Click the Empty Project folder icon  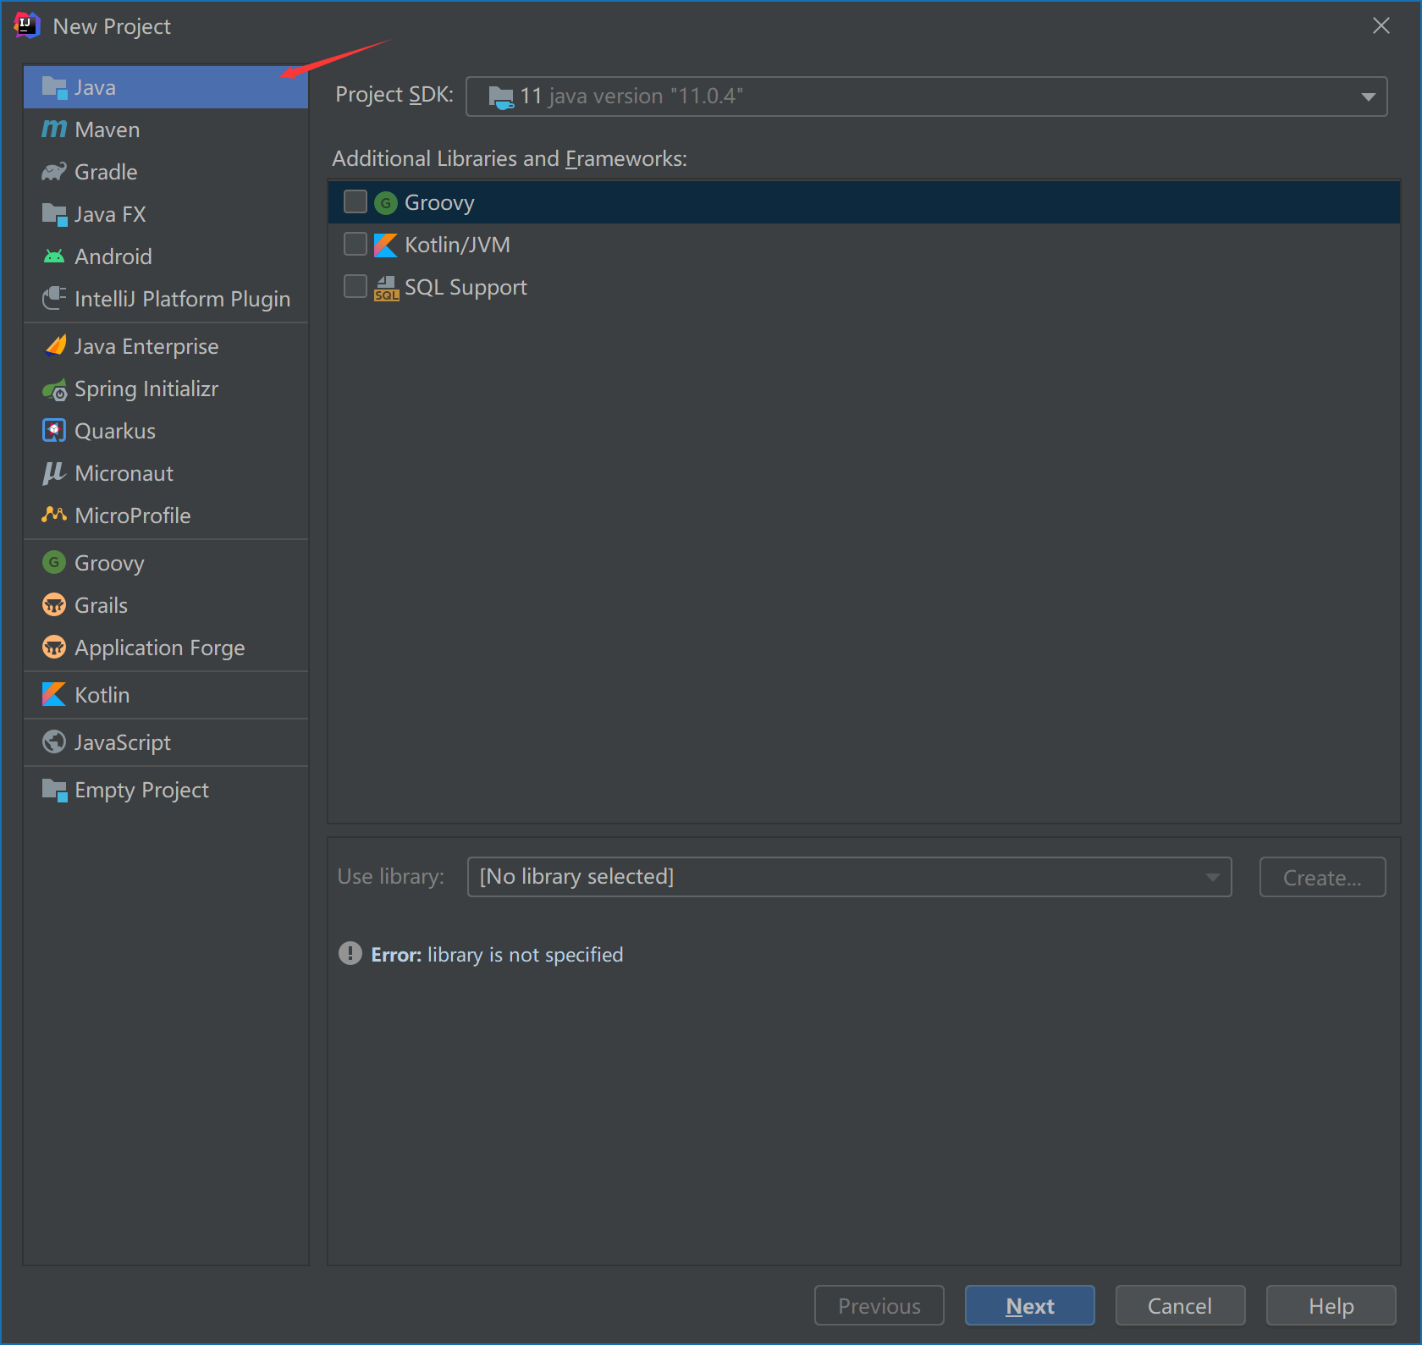[x=54, y=790]
